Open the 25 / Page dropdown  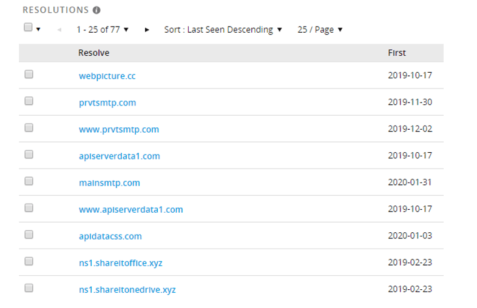(320, 30)
